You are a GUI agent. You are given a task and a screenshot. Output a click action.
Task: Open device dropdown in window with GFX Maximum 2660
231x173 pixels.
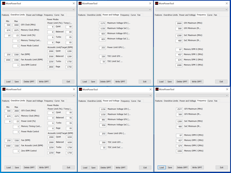(x=192, y=10)
